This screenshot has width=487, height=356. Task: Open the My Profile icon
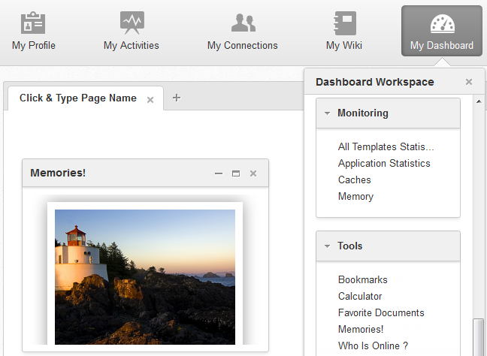click(x=33, y=23)
